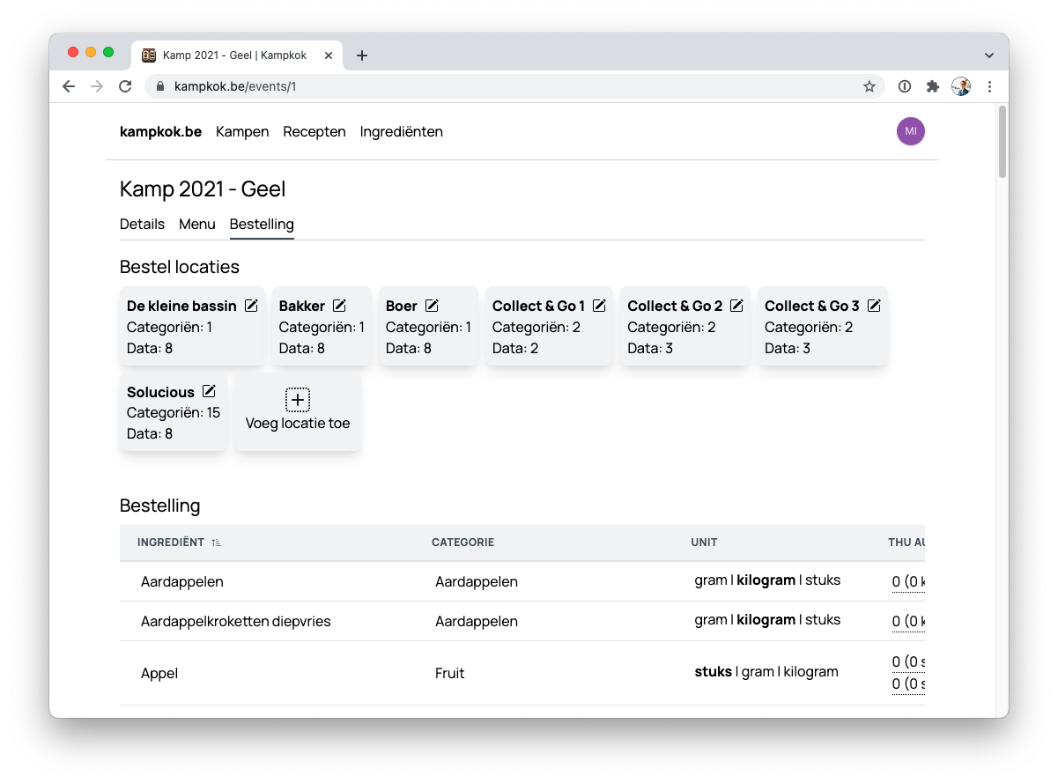
Task: Open edit for the Boer location
Action: (x=432, y=306)
